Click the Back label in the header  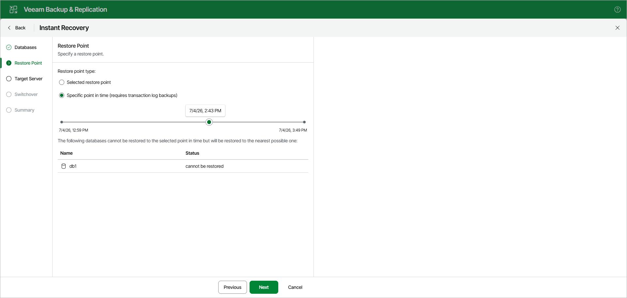coord(20,28)
